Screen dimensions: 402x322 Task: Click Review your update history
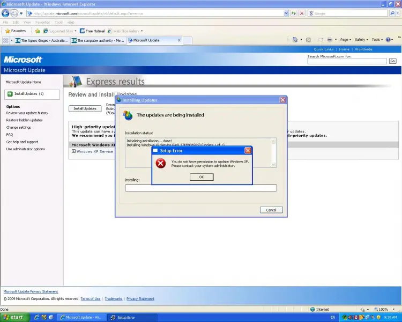27,113
